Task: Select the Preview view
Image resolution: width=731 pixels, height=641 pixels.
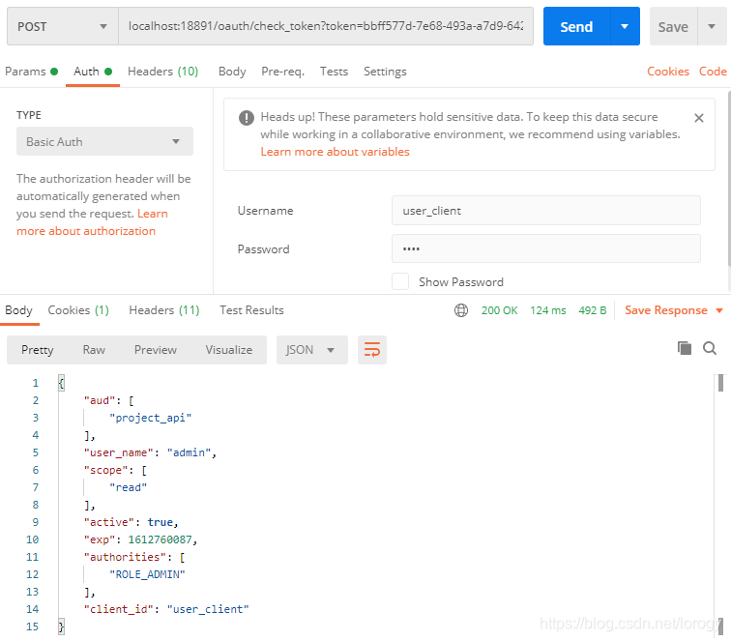Action: point(156,350)
